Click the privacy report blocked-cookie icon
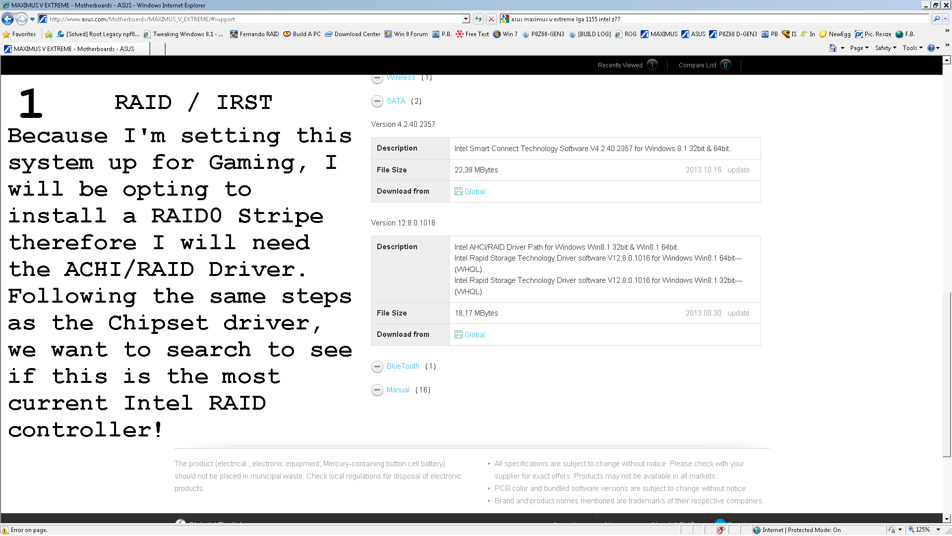 pos(721,530)
